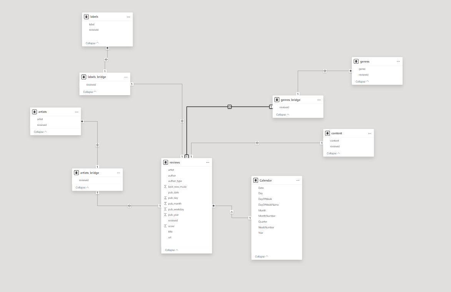The image size is (451, 292).
Task: Open the artists table options menu
Action: [77, 112]
